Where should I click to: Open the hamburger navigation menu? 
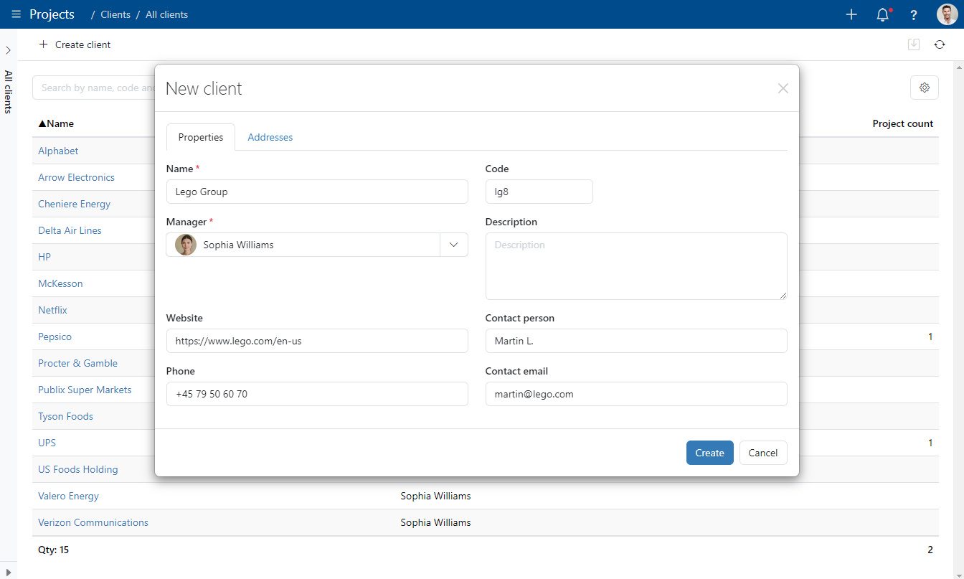click(16, 14)
